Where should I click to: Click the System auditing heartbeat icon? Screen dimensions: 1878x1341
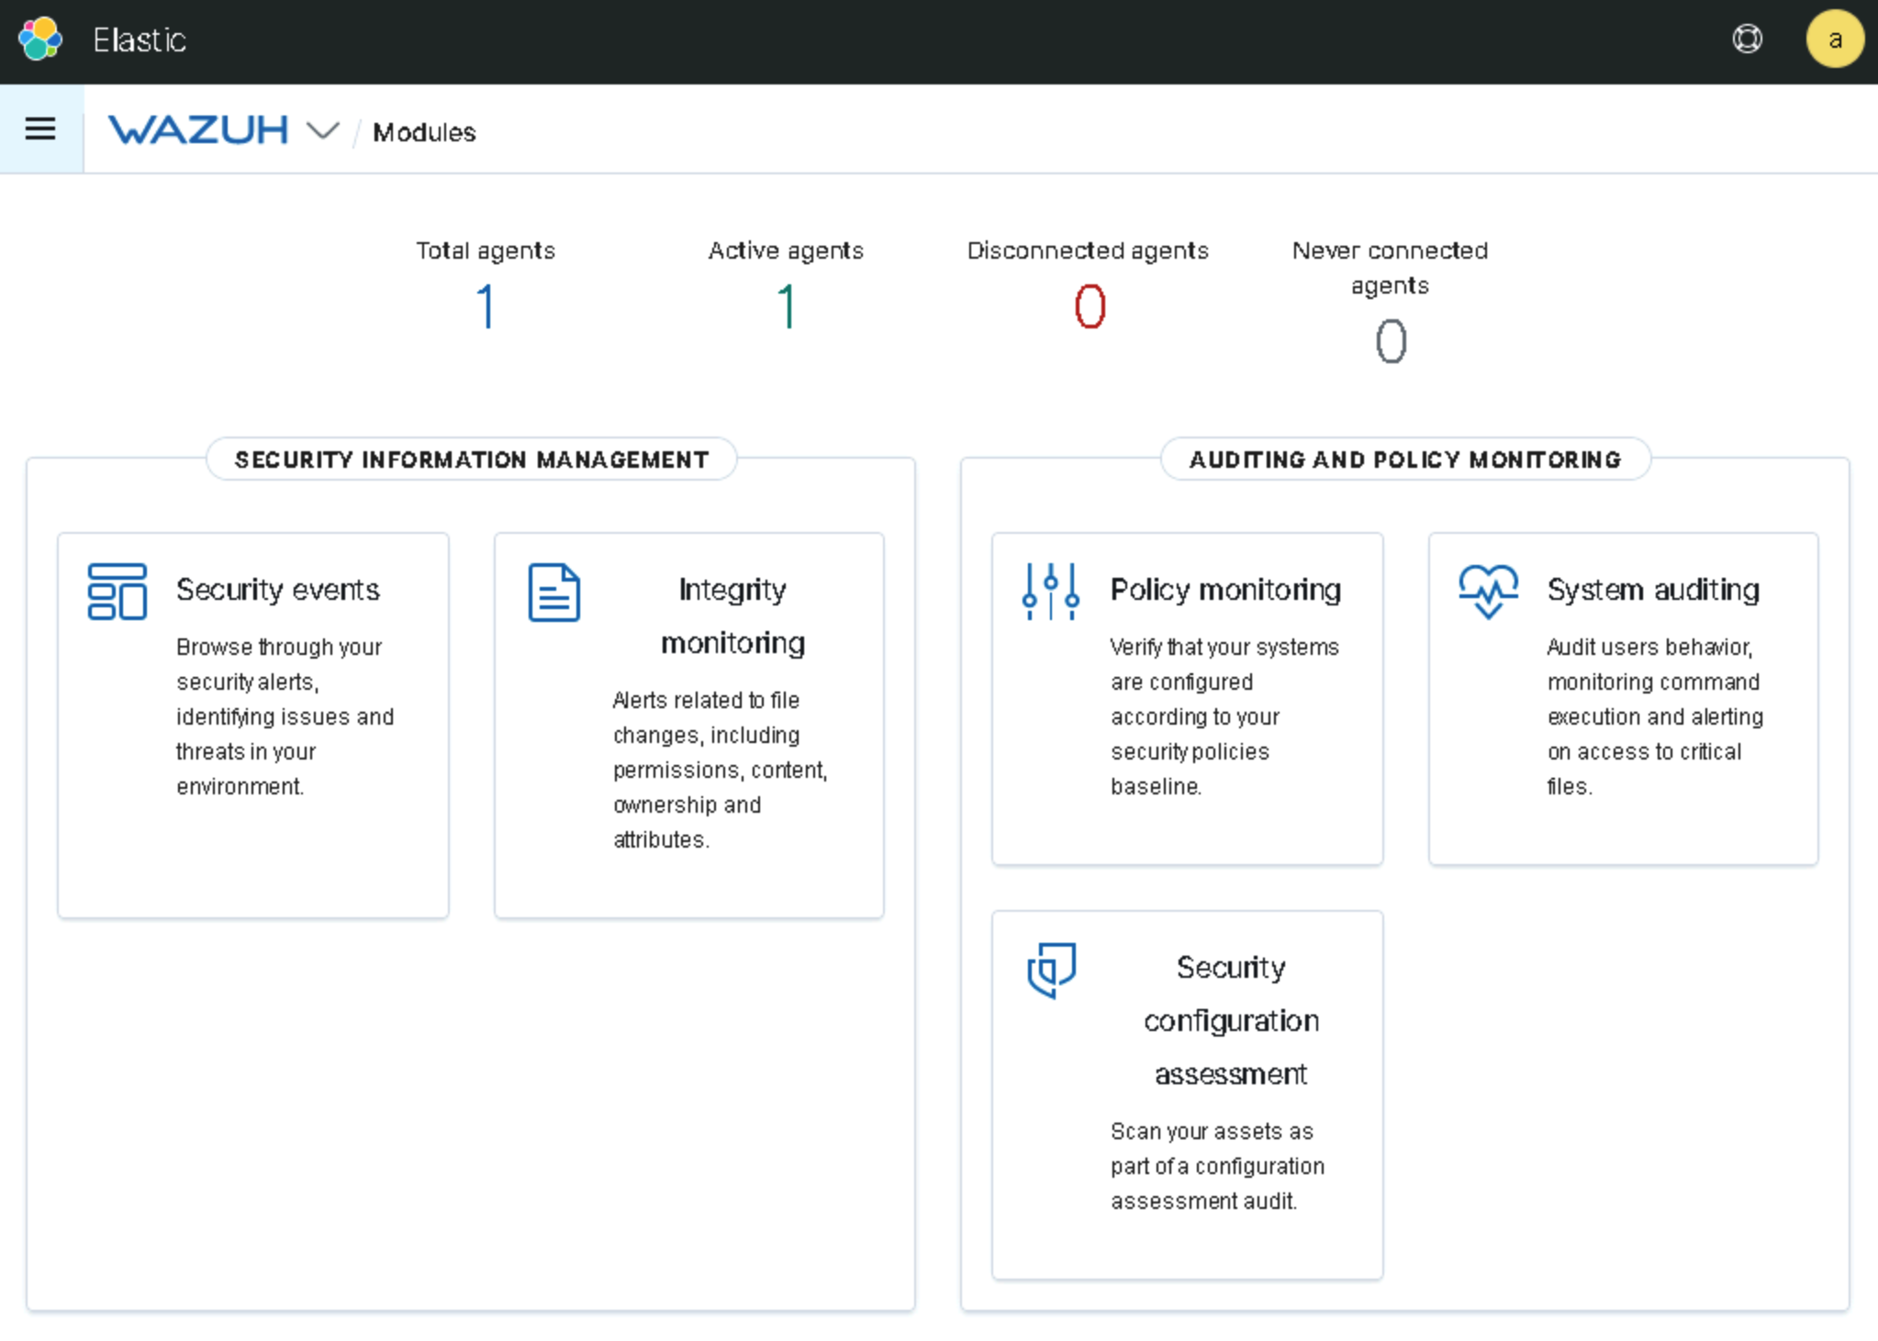coord(1488,592)
